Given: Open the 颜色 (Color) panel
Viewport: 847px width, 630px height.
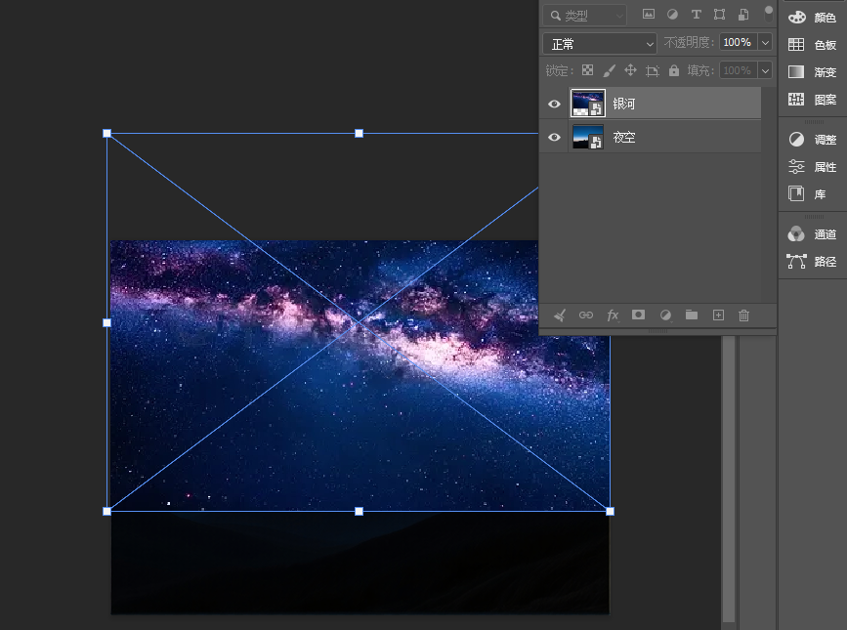Looking at the screenshot, I should pos(812,18).
